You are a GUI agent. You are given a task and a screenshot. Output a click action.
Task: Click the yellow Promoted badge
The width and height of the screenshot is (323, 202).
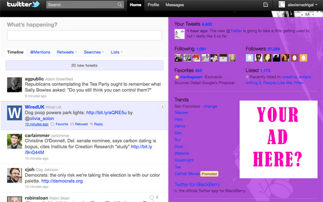[209, 174]
